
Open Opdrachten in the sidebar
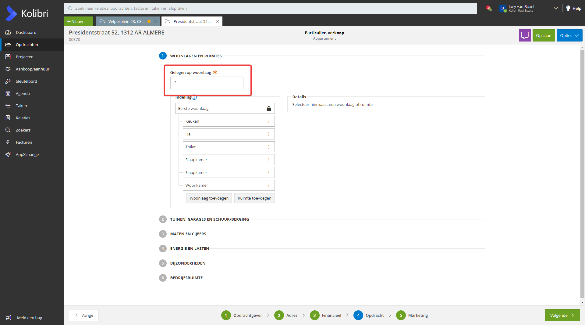(32, 45)
